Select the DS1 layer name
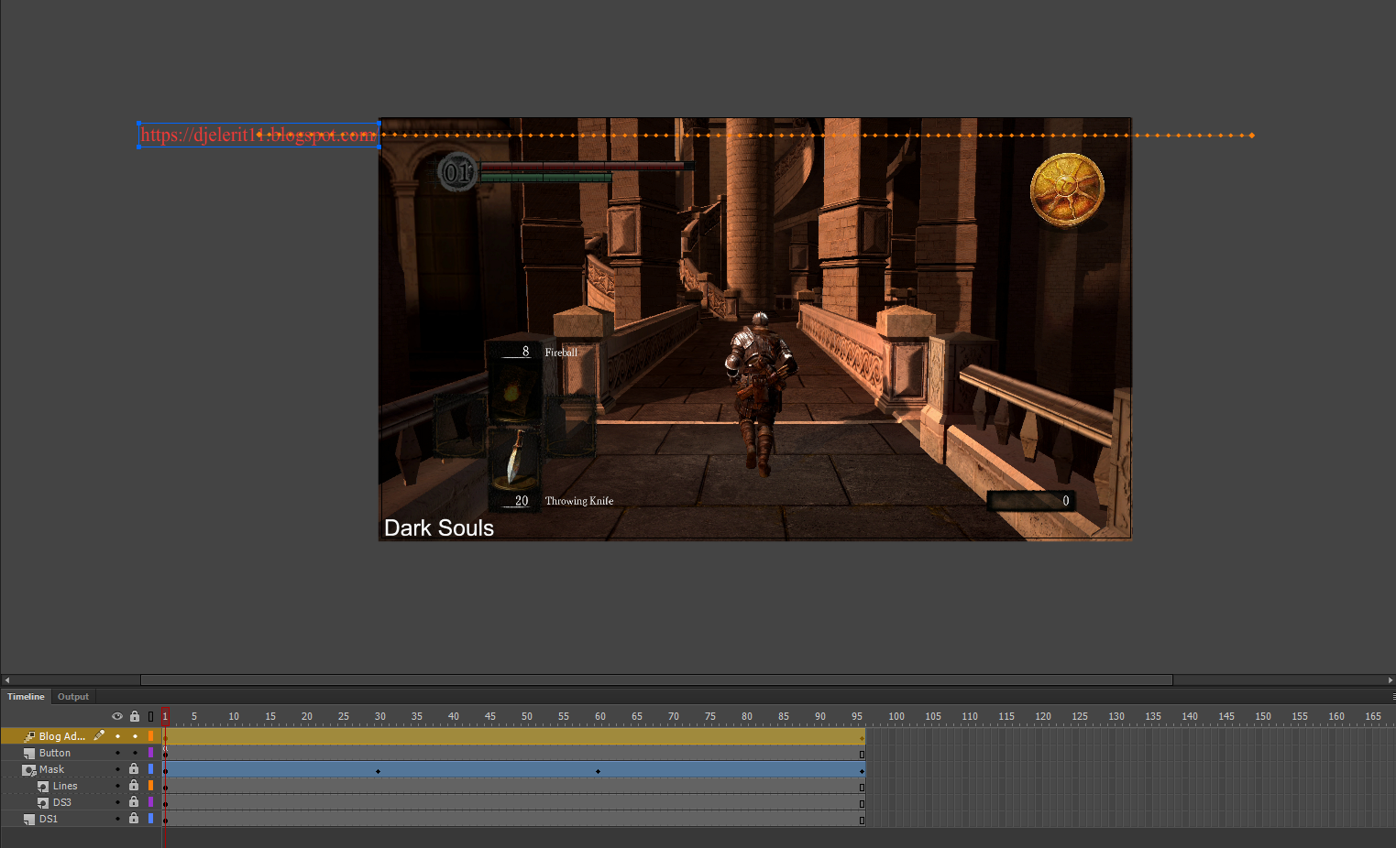 [48, 819]
